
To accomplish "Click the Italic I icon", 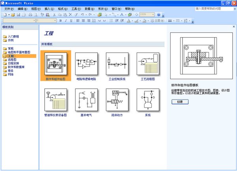I will coord(66,21).
